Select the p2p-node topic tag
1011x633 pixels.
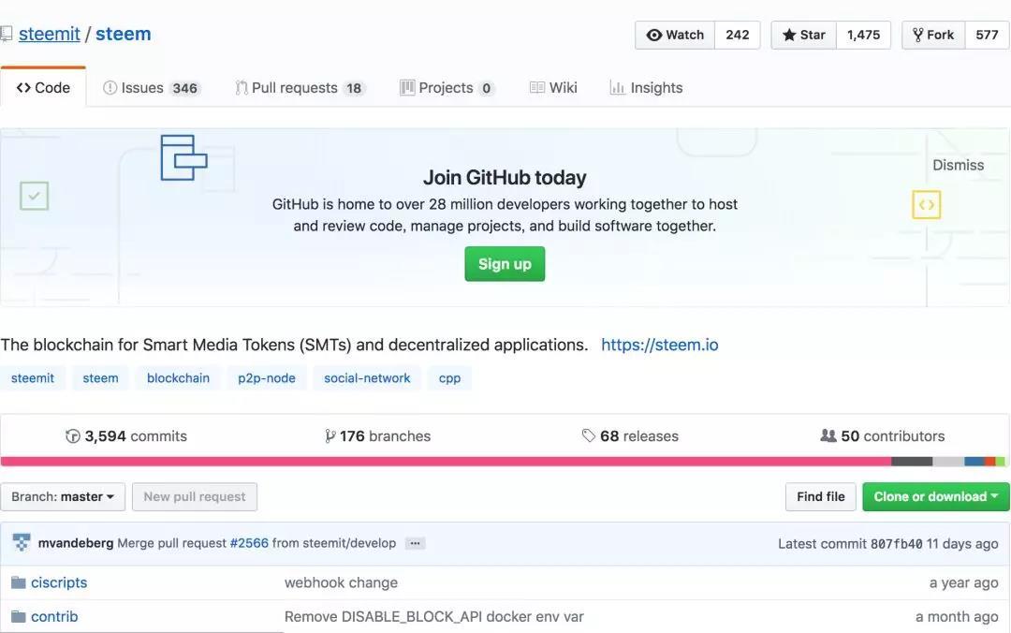pyautogui.click(x=267, y=378)
